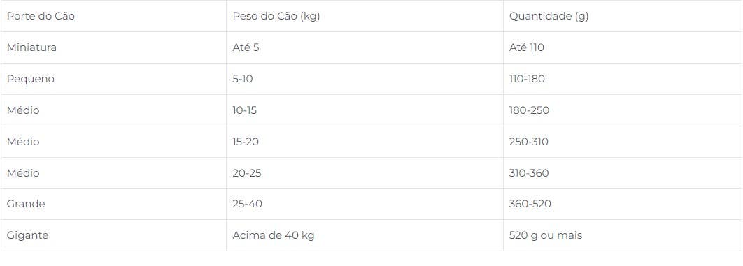Select the 'Peso do Cão (kg)' header cell

click(365, 16)
